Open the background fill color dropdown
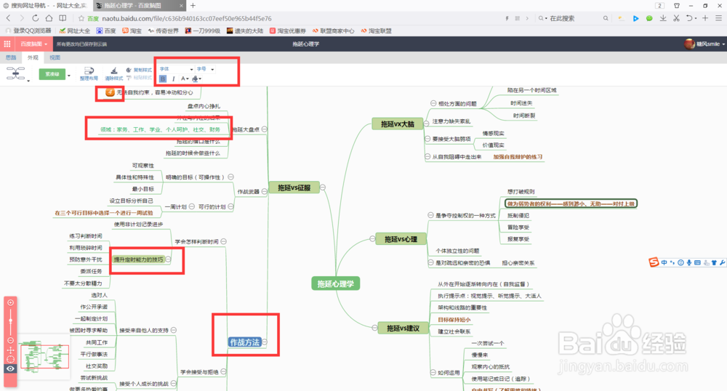Viewport: 727px width, 391px height. 196,78
